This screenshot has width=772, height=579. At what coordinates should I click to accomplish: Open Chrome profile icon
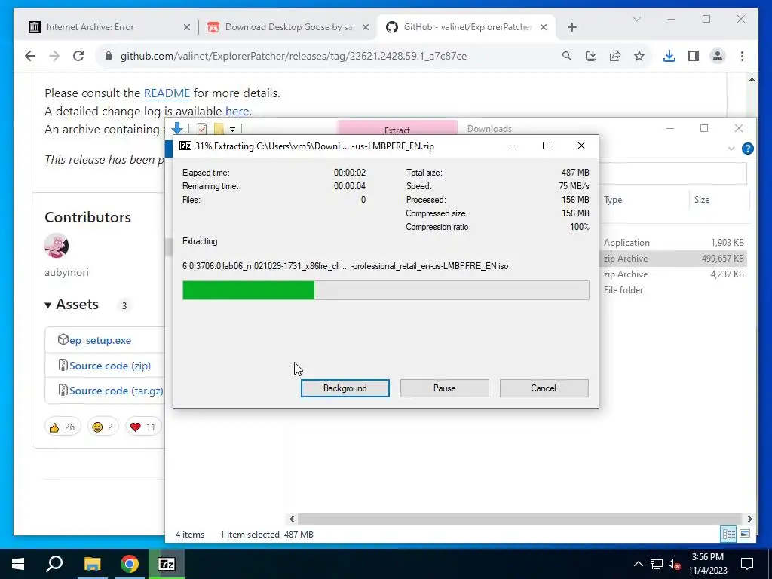click(718, 56)
